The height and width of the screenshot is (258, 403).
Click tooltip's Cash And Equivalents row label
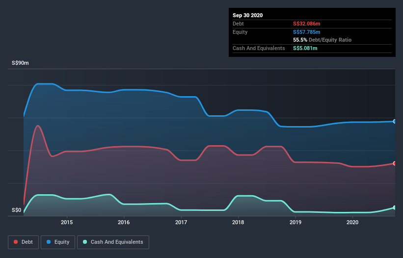259,48
